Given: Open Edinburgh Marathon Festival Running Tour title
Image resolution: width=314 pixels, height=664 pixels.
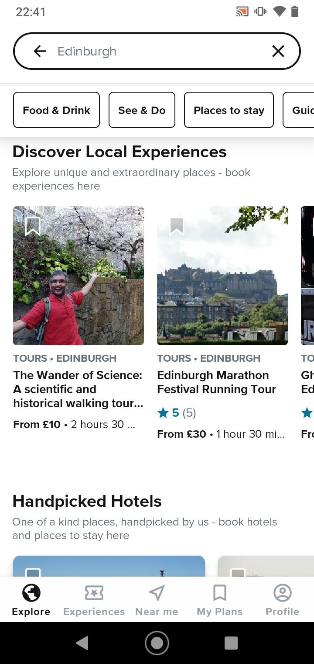Looking at the screenshot, I should tap(216, 382).
